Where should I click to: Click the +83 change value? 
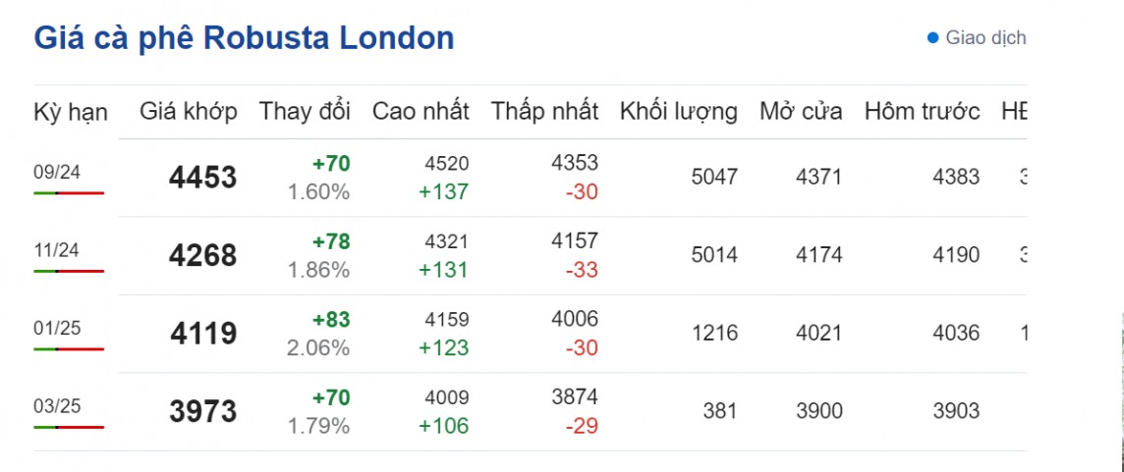pyautogui.click(x=331, y=320)
